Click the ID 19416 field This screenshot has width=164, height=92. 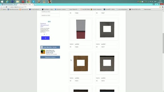tap(83, 81)
